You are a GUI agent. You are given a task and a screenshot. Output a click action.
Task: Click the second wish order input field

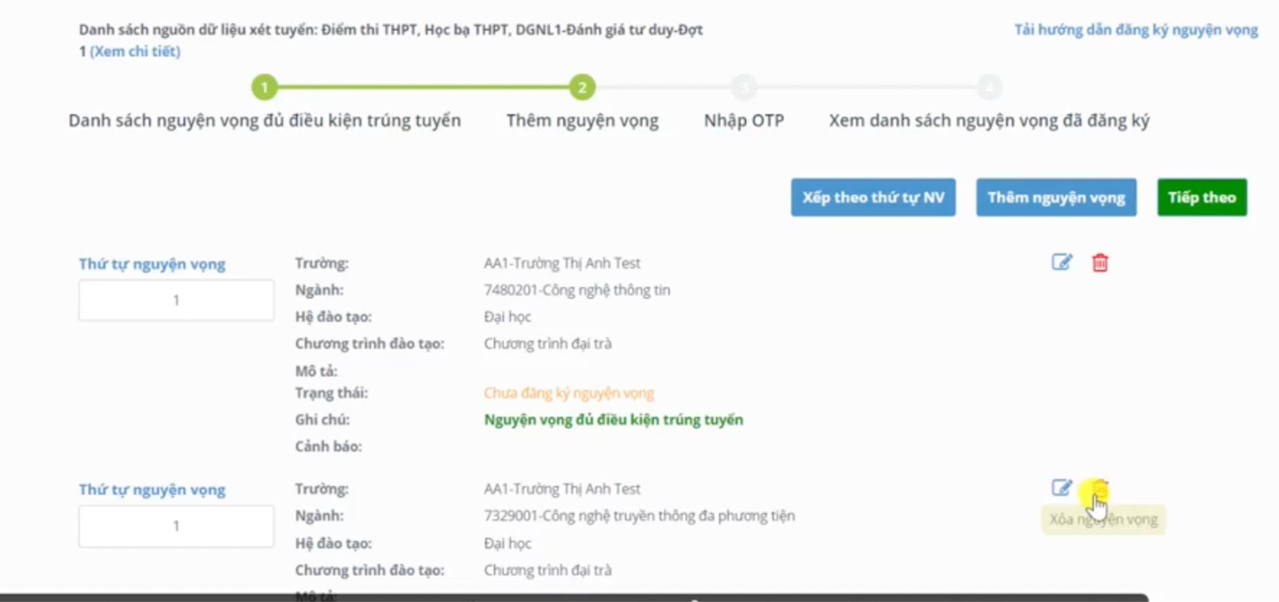pos(176,525)
